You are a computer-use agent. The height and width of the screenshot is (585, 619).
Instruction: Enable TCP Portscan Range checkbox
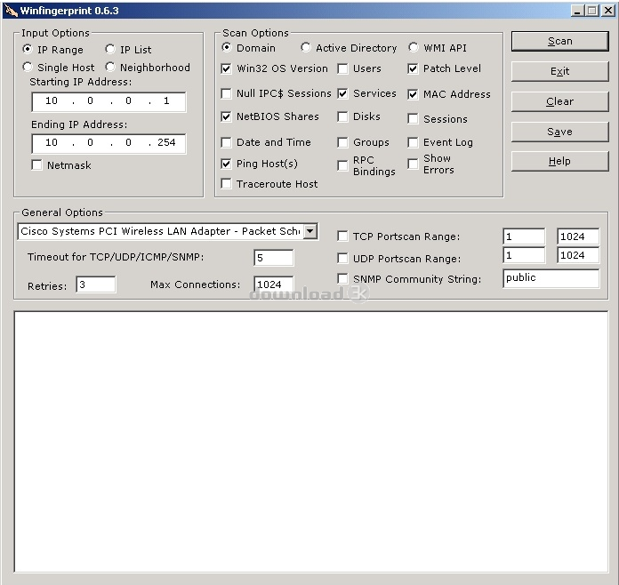(x=342, y=236)
